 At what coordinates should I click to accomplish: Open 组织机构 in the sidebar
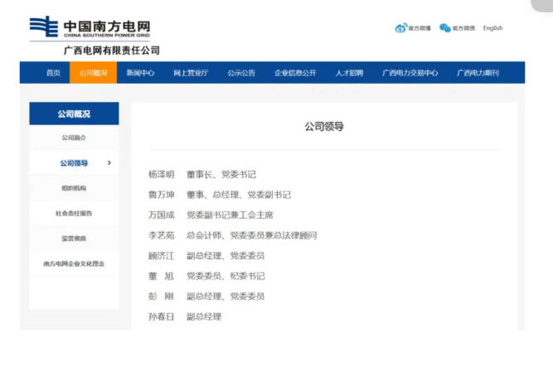[x=74, y=188]
